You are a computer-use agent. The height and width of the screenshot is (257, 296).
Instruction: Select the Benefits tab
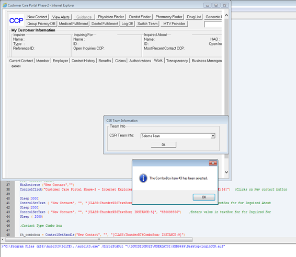(105, 61)
